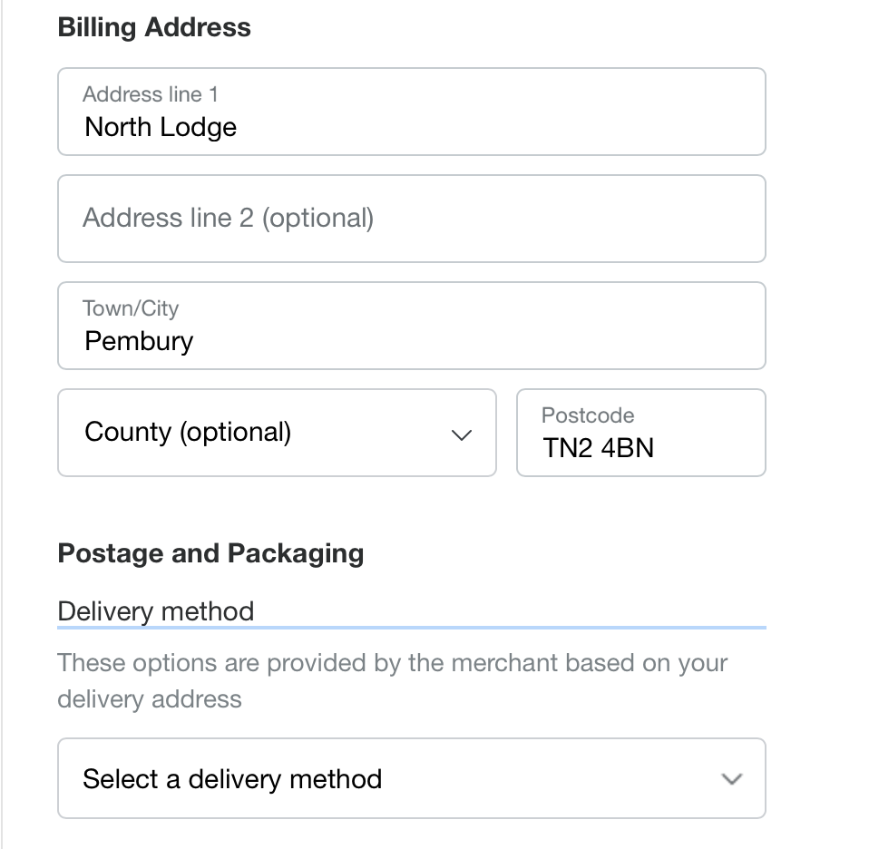Click the TN2 4BN postcode value
Image resolution: width=869 pixels, height=849 pixels.
[599, 448]
